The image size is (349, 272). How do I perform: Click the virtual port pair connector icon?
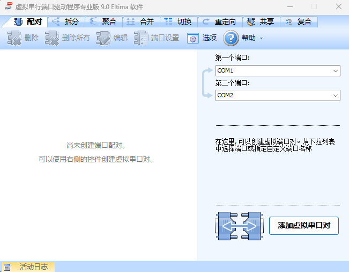[237, 226]
